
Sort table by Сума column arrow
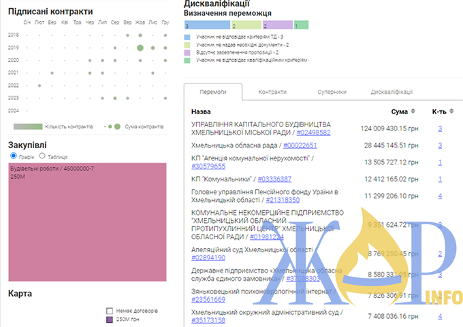[413, 111]
